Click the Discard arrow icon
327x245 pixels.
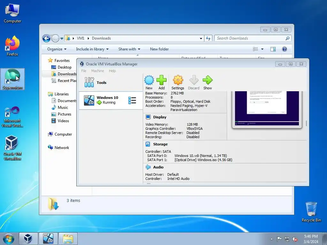[x=194, y=80]
